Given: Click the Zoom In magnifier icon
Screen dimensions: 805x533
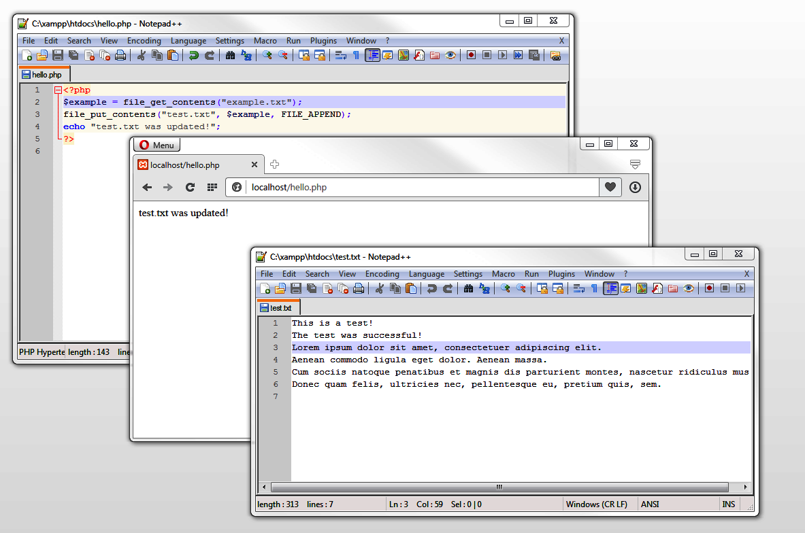Looking at the screenshot, I should point(266,55).
